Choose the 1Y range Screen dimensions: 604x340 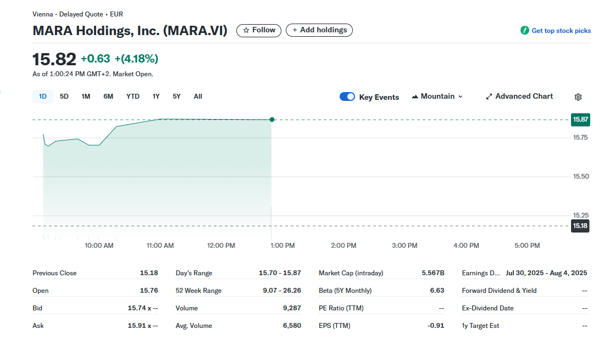pos(156,97)
